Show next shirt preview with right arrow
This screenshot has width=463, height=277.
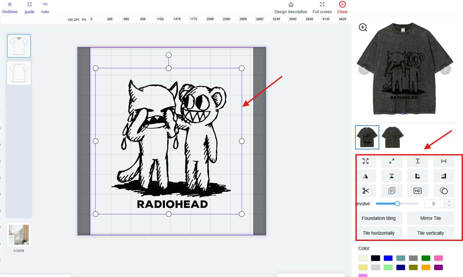tap(445, 69)
